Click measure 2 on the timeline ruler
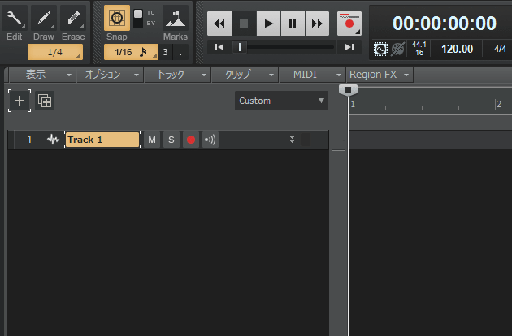The width and height of the screenshot is (512, 336). 499,104
